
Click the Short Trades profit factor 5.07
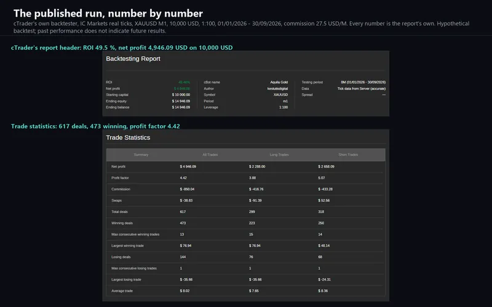[x=321, y=178]
